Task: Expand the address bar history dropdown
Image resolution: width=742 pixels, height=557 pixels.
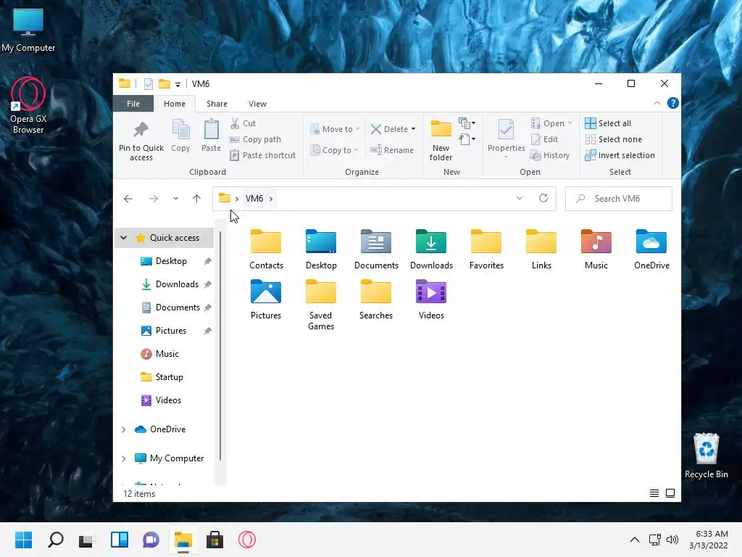Action: click(519, 198)
